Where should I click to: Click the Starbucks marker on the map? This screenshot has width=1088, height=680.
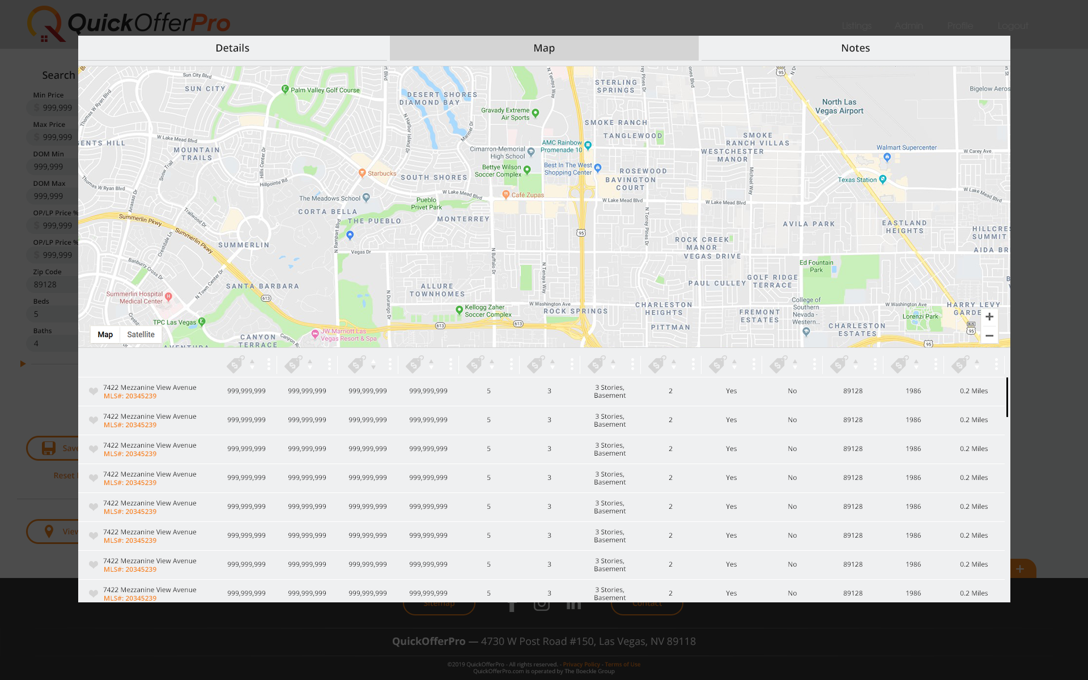pos(362,173)
